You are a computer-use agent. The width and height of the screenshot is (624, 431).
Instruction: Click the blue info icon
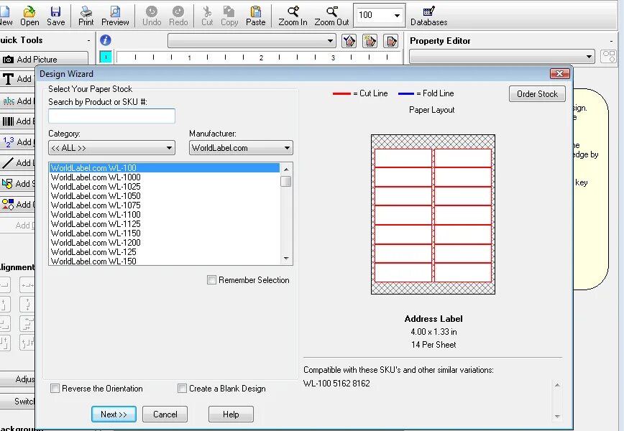(x=106, y=40)
